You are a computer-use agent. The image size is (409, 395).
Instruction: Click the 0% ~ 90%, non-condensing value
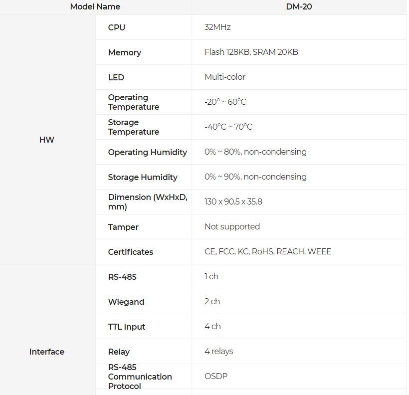[255, 177]
